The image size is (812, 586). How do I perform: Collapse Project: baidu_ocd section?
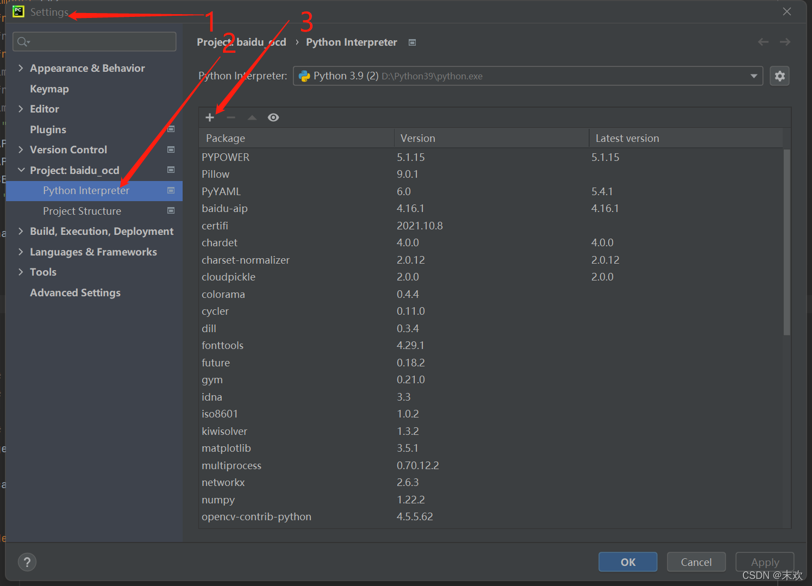[21, 170]
